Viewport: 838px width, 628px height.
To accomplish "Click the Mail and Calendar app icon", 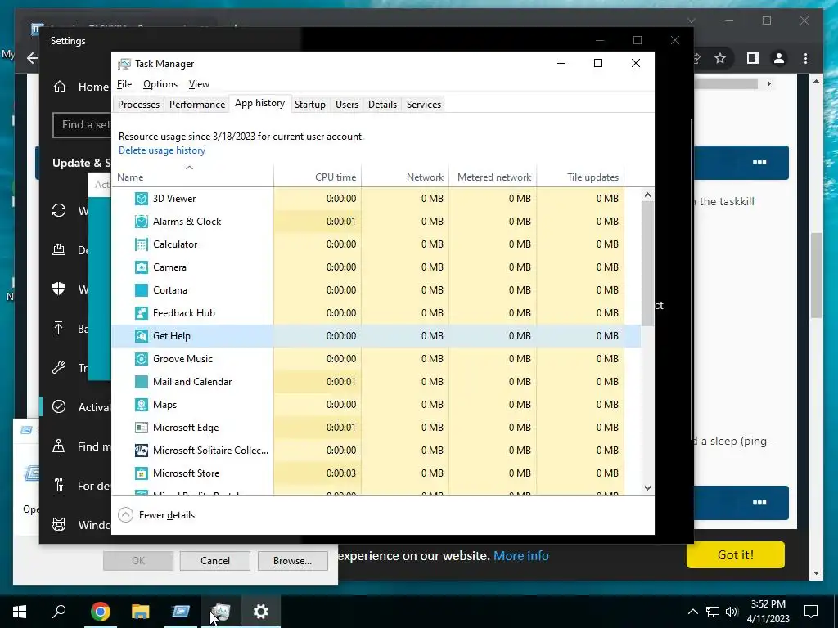I will click(x=141, y=382).
